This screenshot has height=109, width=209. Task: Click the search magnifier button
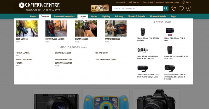pos(166,9)
